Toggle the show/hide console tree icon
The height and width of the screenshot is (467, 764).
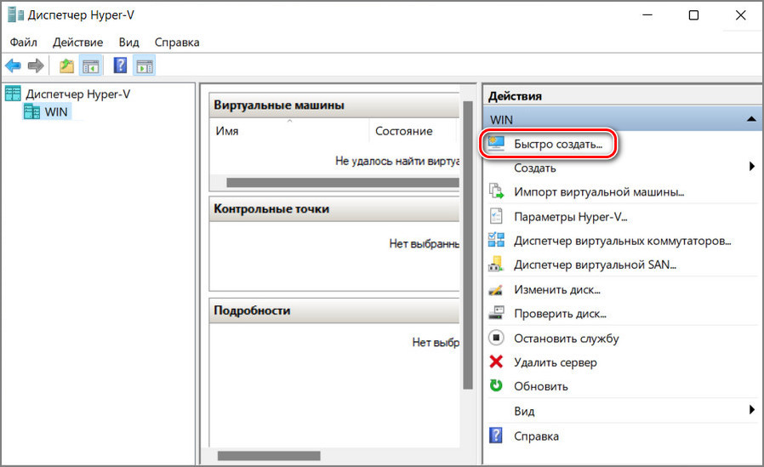pyautogui.click(x=91, y=65)
